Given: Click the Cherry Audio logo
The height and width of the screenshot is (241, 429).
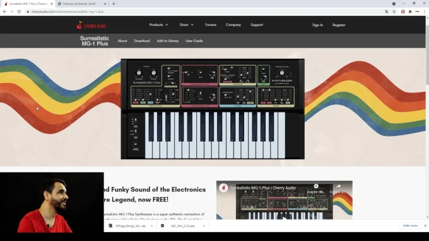Looking at the screenshot, I should click(x=91, y=25).
